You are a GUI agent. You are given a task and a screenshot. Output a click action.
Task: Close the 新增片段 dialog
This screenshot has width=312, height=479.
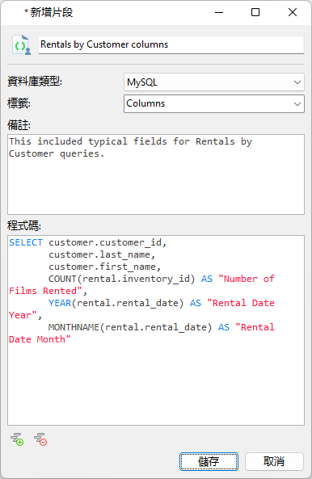coord(293,13)
